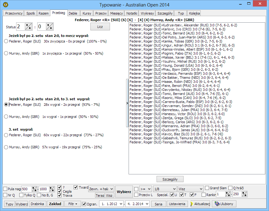Click the application icon in the title bar
Viewport: 269px width, 211px height.
coord(6,5)
